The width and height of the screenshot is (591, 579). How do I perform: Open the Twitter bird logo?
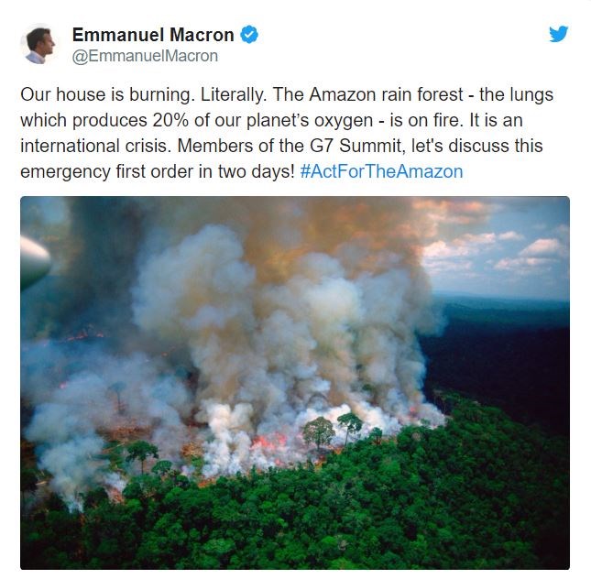(558, 34)
